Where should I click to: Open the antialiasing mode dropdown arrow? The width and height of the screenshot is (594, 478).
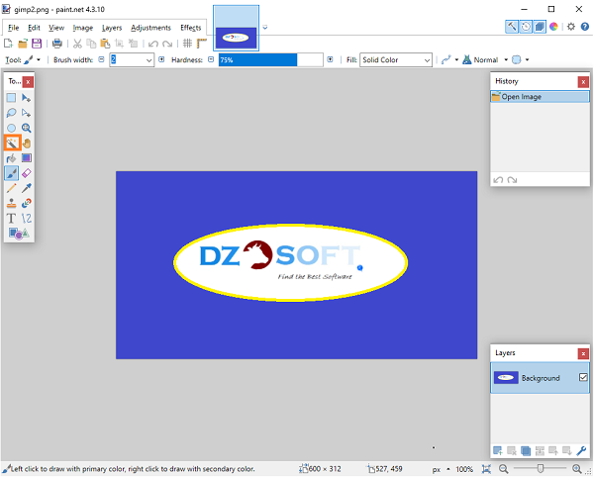pyautogui.click(x=456, y=59)
